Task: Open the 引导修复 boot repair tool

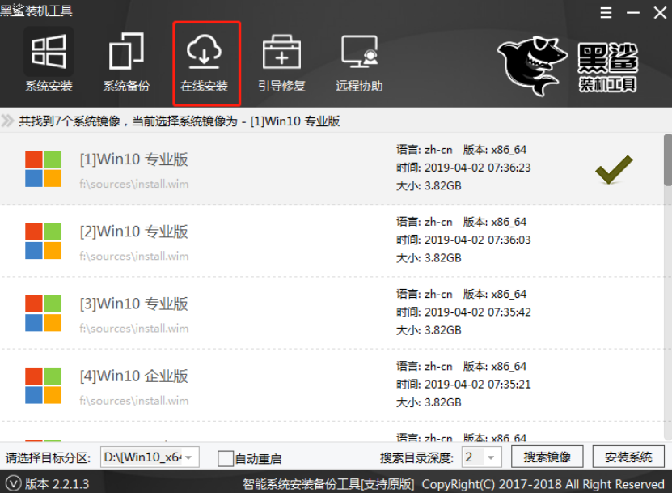Action: pos(281,62)
